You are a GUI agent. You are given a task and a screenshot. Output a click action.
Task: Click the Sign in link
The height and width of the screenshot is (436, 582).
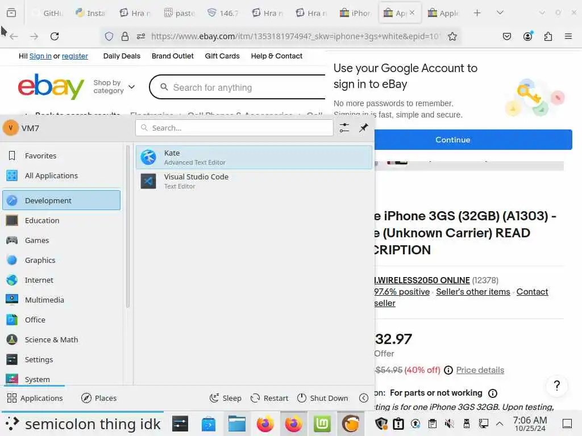(40, 56)
